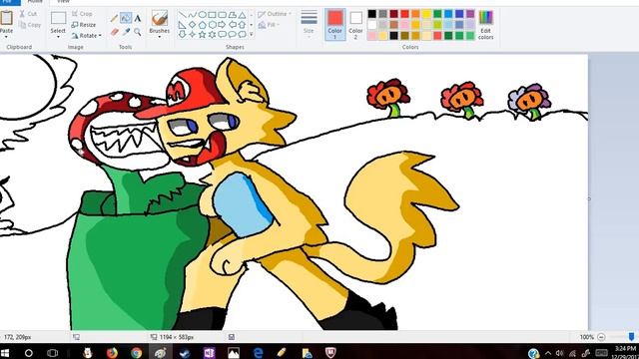Activate the Color 2 selector
The height and width of the screenshot is (359, 639).
tap(355, 24)
